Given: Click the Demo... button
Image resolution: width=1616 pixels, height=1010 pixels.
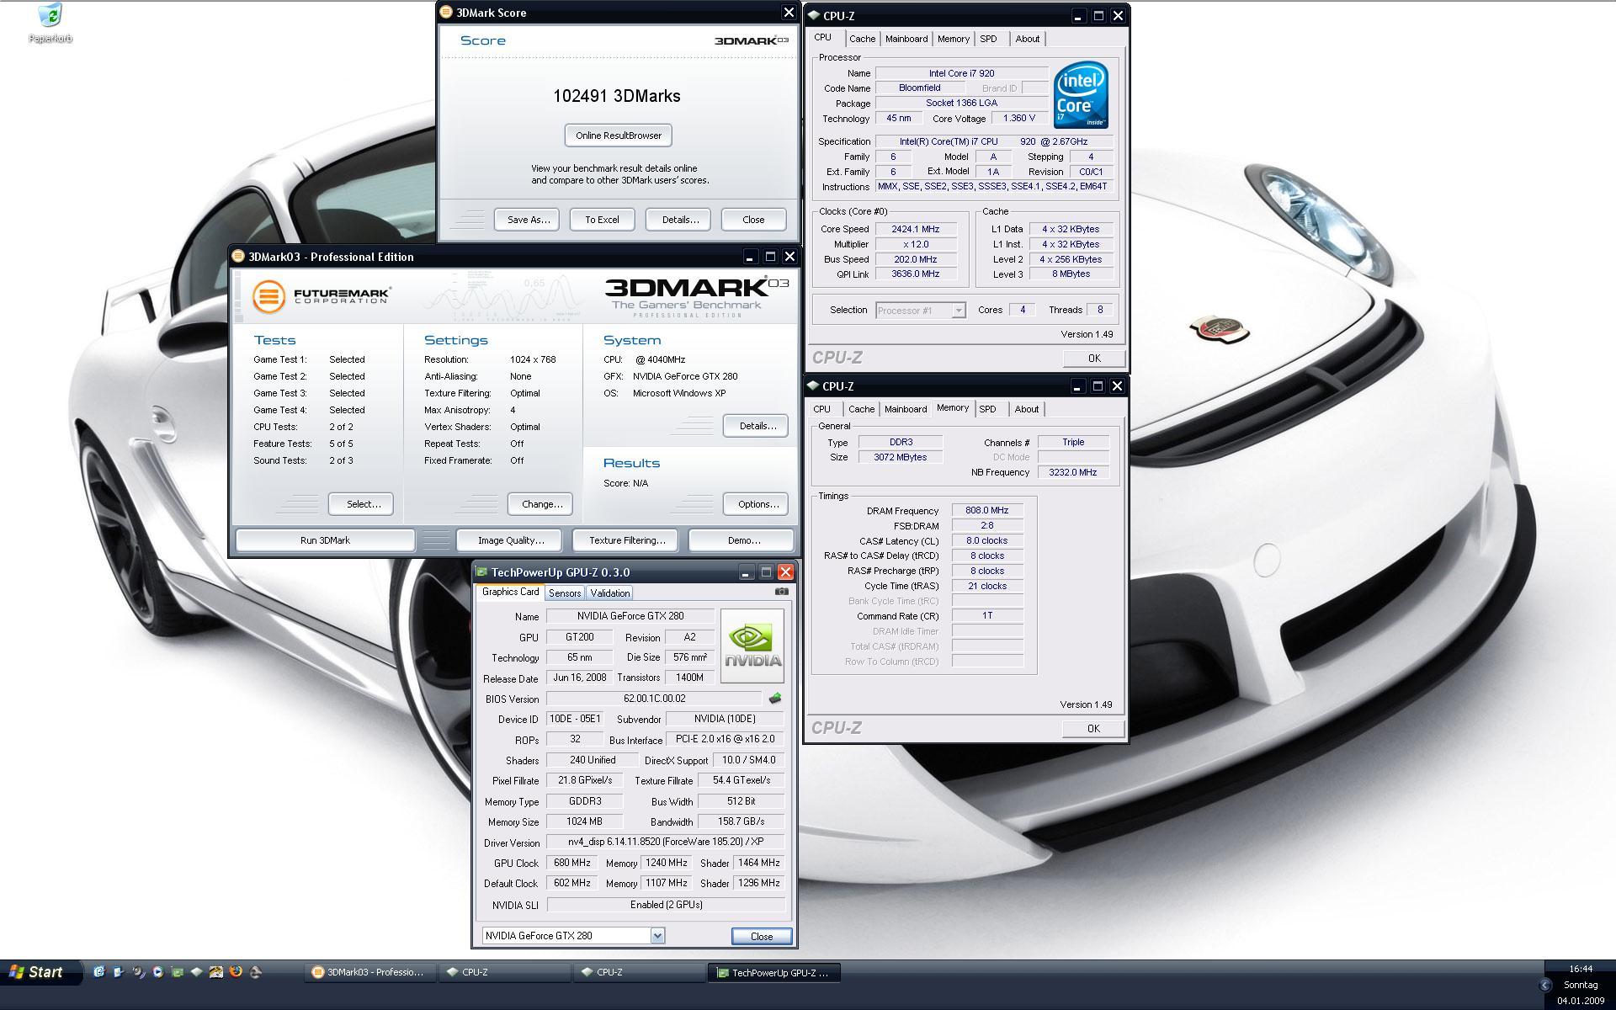Looking at the screenshot, I should tap(743, 540).
